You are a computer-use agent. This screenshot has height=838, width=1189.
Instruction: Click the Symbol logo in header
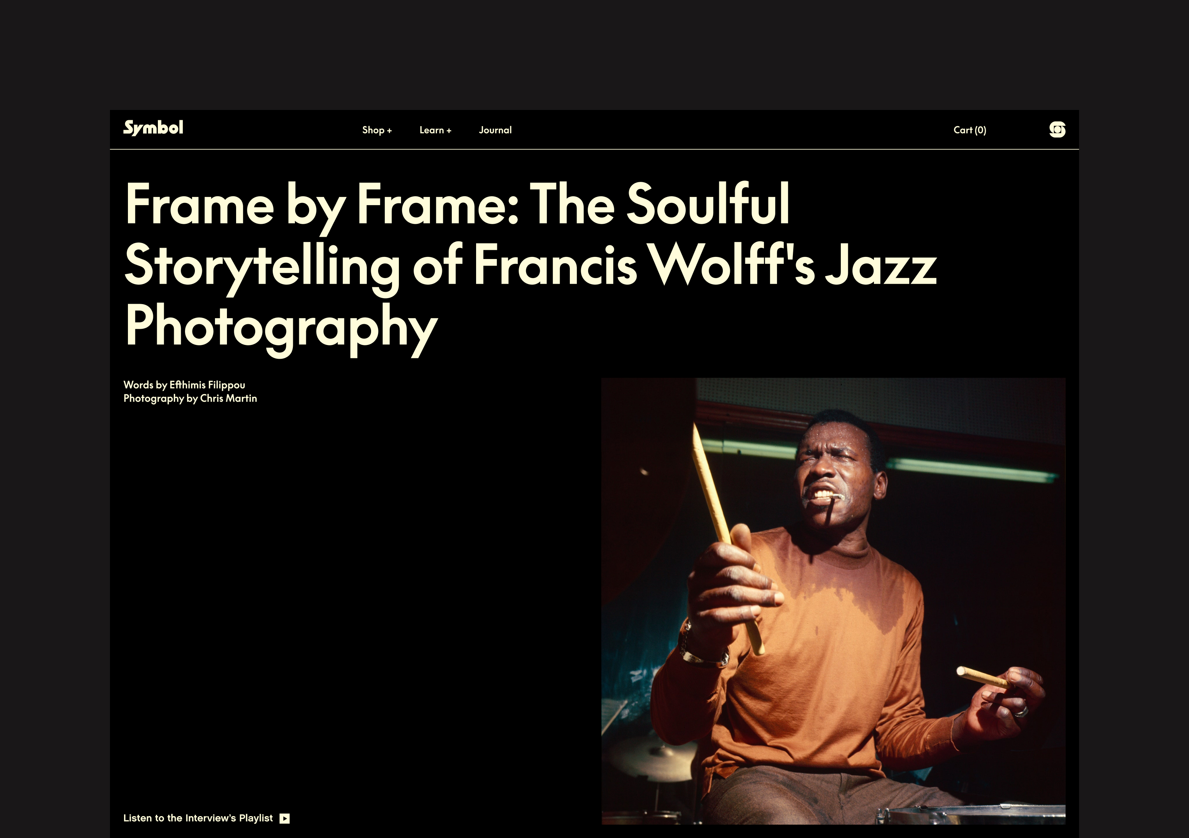pyautogui.click(x=153, y=128)
